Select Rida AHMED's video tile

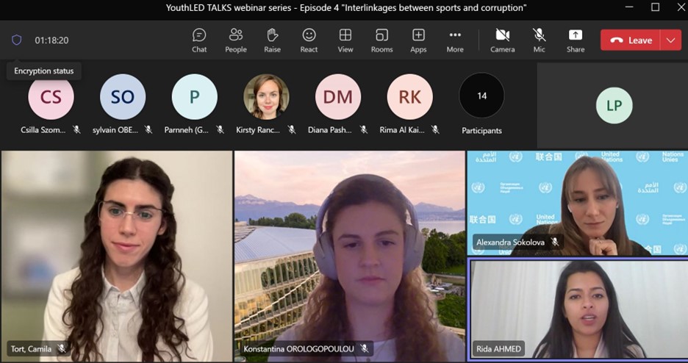pyautogui.click(x=578, y=309)
